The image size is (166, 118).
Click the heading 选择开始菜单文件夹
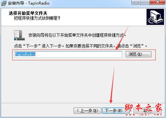coord(28,13)
